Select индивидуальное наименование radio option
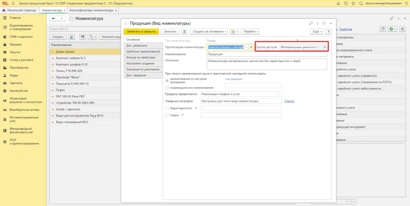The width and height of the screenshot is (410, 206). click(167, 88)
